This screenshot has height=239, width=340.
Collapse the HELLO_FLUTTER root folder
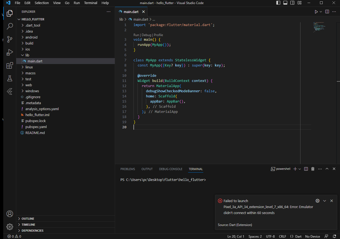(x=66, y=19)
